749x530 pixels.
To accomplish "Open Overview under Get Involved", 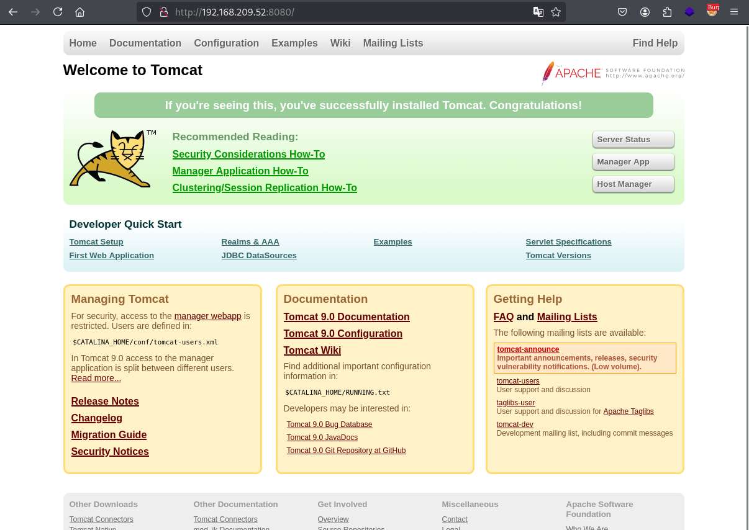I will coord(334,519).
